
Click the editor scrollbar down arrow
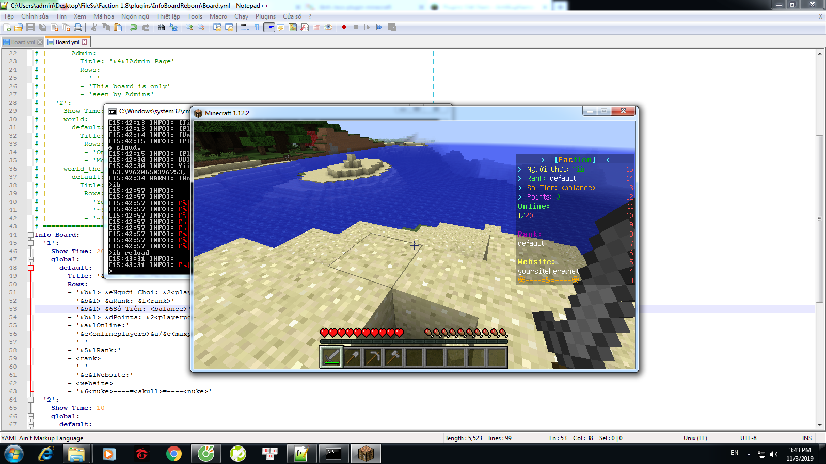click(x=819, y=425)
